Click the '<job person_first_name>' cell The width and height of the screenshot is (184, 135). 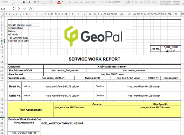coord(65,70)
